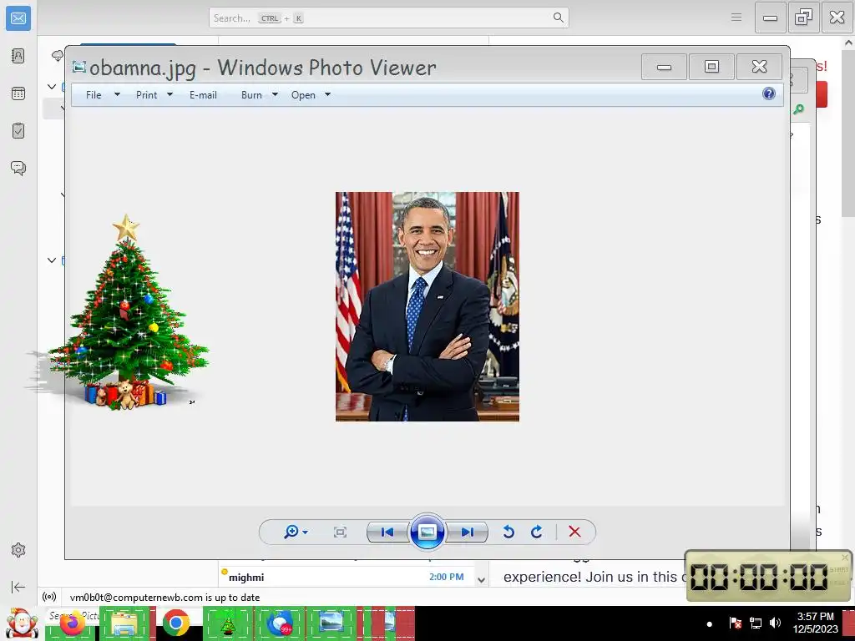Collapse the Thunderbird spaces toolbar
855x641 pixels.
click(18, 587)
